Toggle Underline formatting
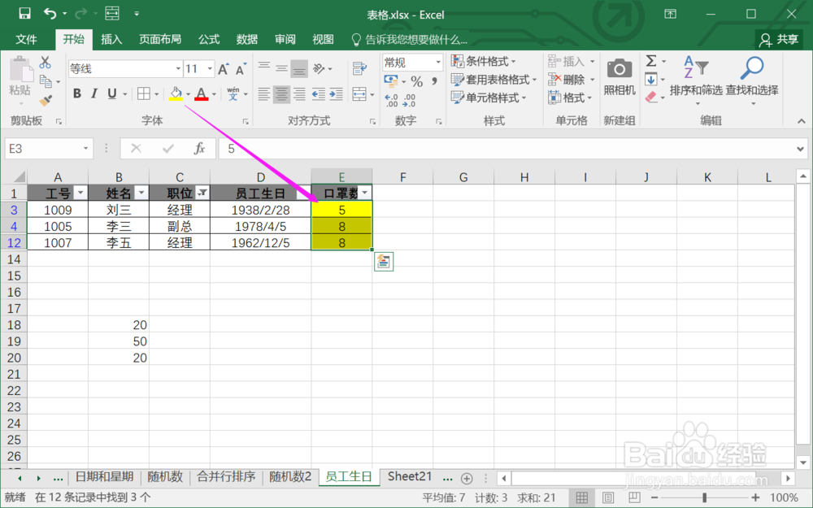The image size is (813, 508). (111, 93)
